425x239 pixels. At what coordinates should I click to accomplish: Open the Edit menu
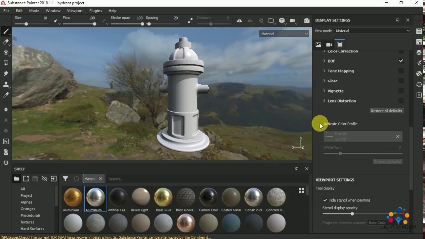(x=19, y=11)
